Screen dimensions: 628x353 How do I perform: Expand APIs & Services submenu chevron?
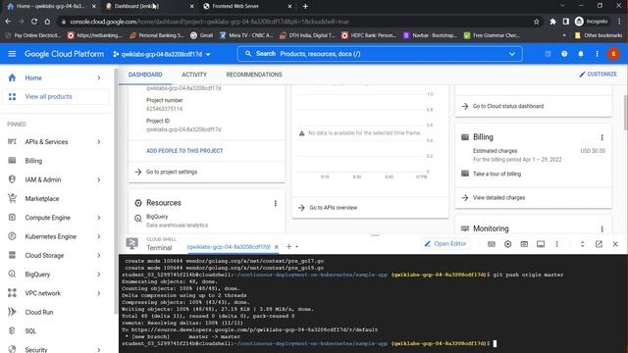pos(99,141)
